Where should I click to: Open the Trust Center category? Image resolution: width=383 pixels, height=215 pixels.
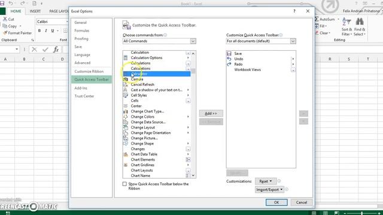pos(84,96)
